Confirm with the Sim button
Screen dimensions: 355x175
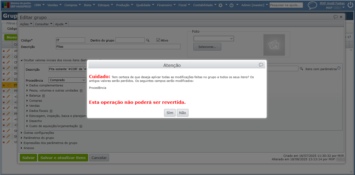[x=170, y=113]
